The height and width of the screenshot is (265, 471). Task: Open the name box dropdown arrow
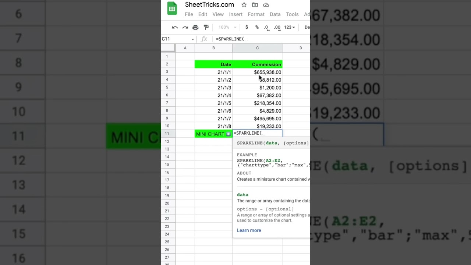point(192,39)
